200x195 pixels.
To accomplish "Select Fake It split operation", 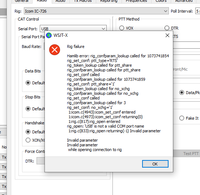I will 182,118.
